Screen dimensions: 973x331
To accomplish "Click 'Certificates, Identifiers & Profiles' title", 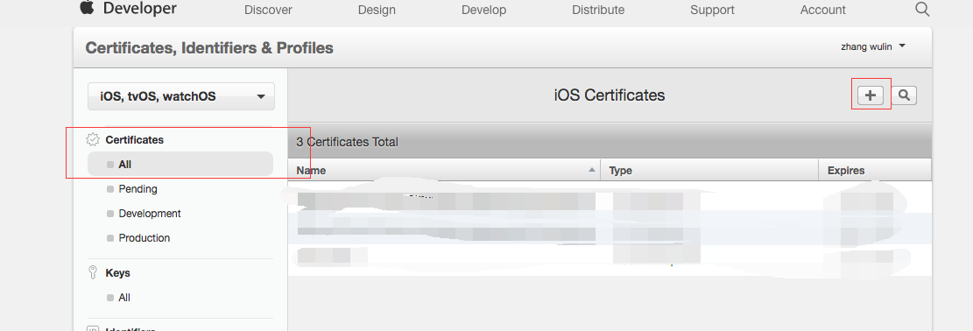I will point(209,48).
